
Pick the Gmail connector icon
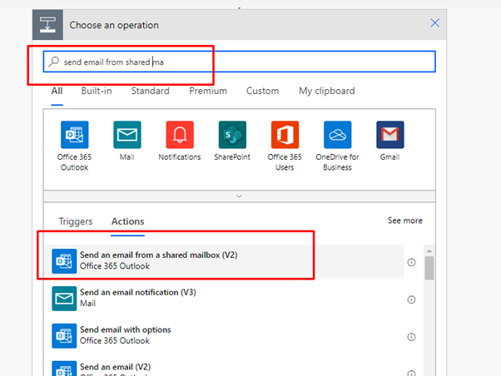click(389, 135)
